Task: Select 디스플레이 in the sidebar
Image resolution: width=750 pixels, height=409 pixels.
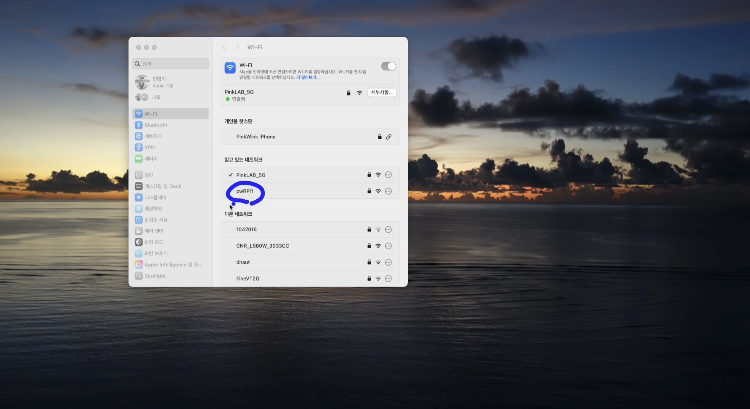Action: [x=155, y=197]
